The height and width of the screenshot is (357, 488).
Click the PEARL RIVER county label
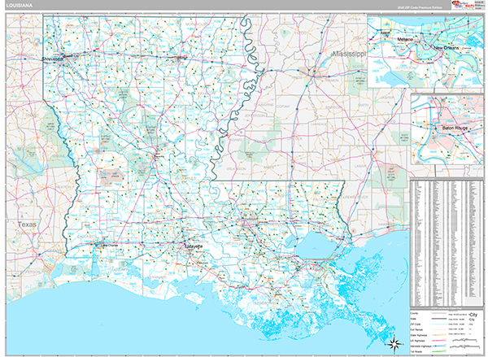click(x=355, y=197)
